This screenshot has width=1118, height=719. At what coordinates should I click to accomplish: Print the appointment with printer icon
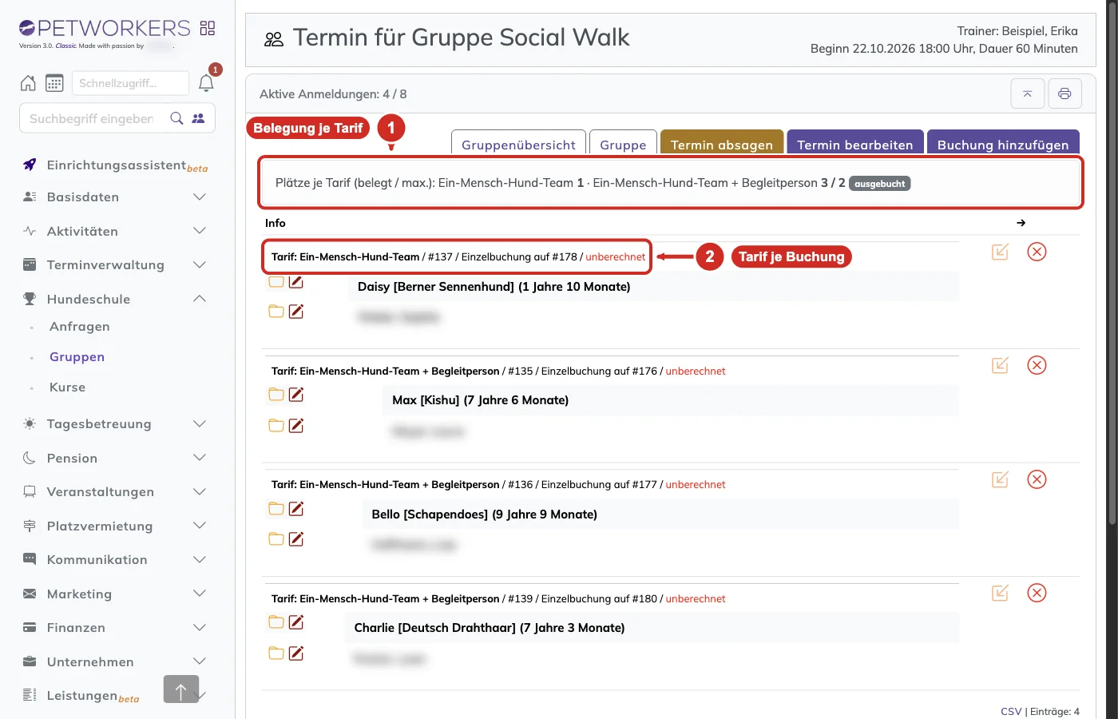pos(1064,93)
